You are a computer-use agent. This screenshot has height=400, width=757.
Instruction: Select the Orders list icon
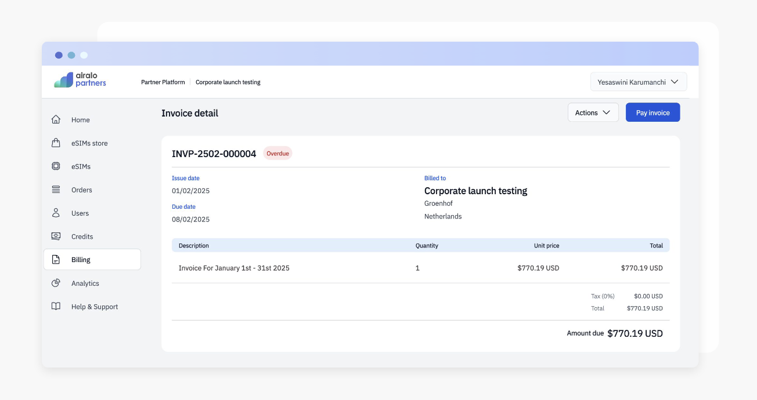[x=55, y=190]
